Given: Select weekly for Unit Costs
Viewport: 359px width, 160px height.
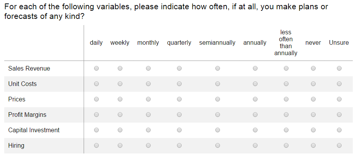Looking at the screenshot, I should pos(120,84).
